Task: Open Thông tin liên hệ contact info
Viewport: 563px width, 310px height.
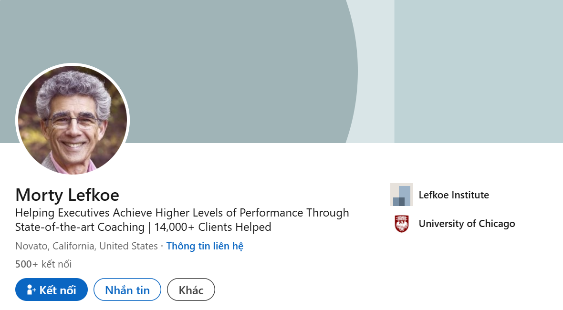Action: (205, 246)
